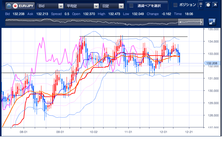Enable the 通貨ペアを選択 checkbox
Viewport: 222px width, 143px height.
[x=131, y=6]
